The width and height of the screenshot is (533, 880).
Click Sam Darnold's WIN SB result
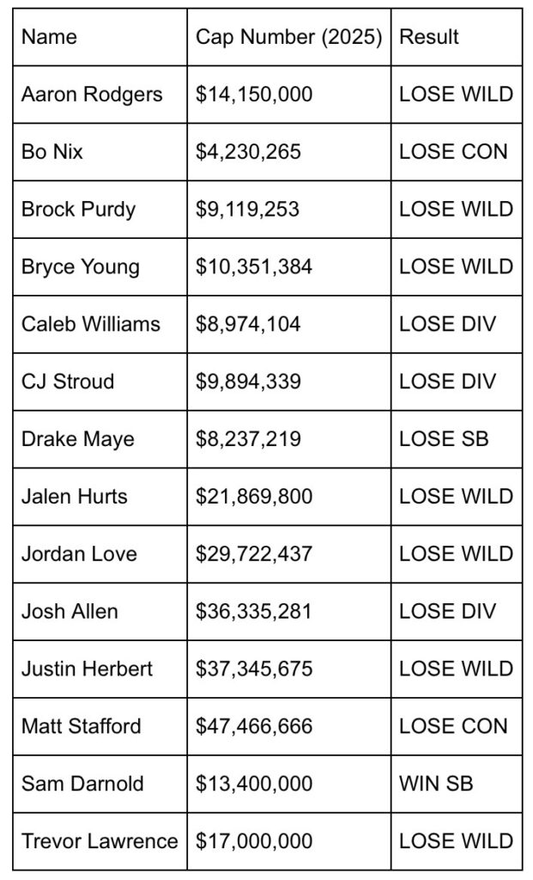[x=436, y=784]
